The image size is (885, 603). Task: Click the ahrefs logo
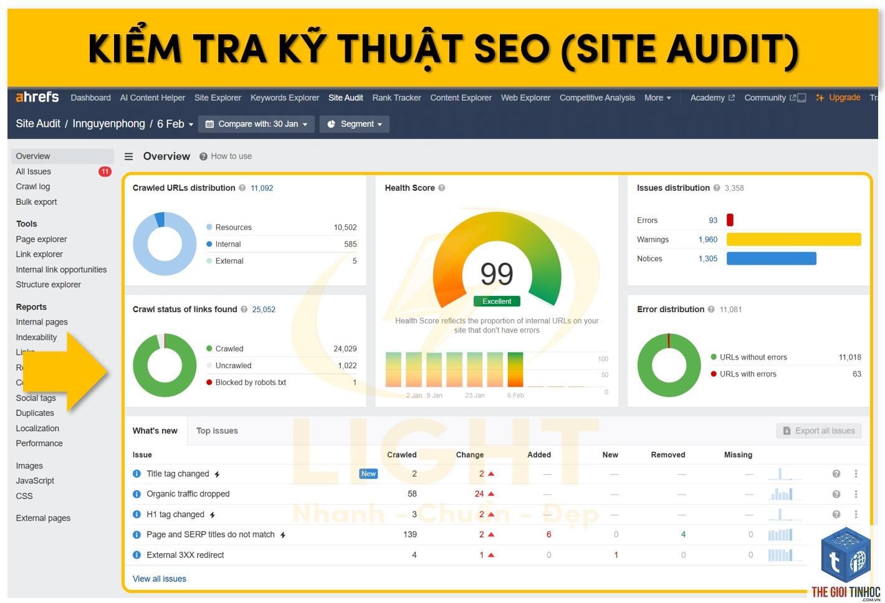(x=37, y=97)
